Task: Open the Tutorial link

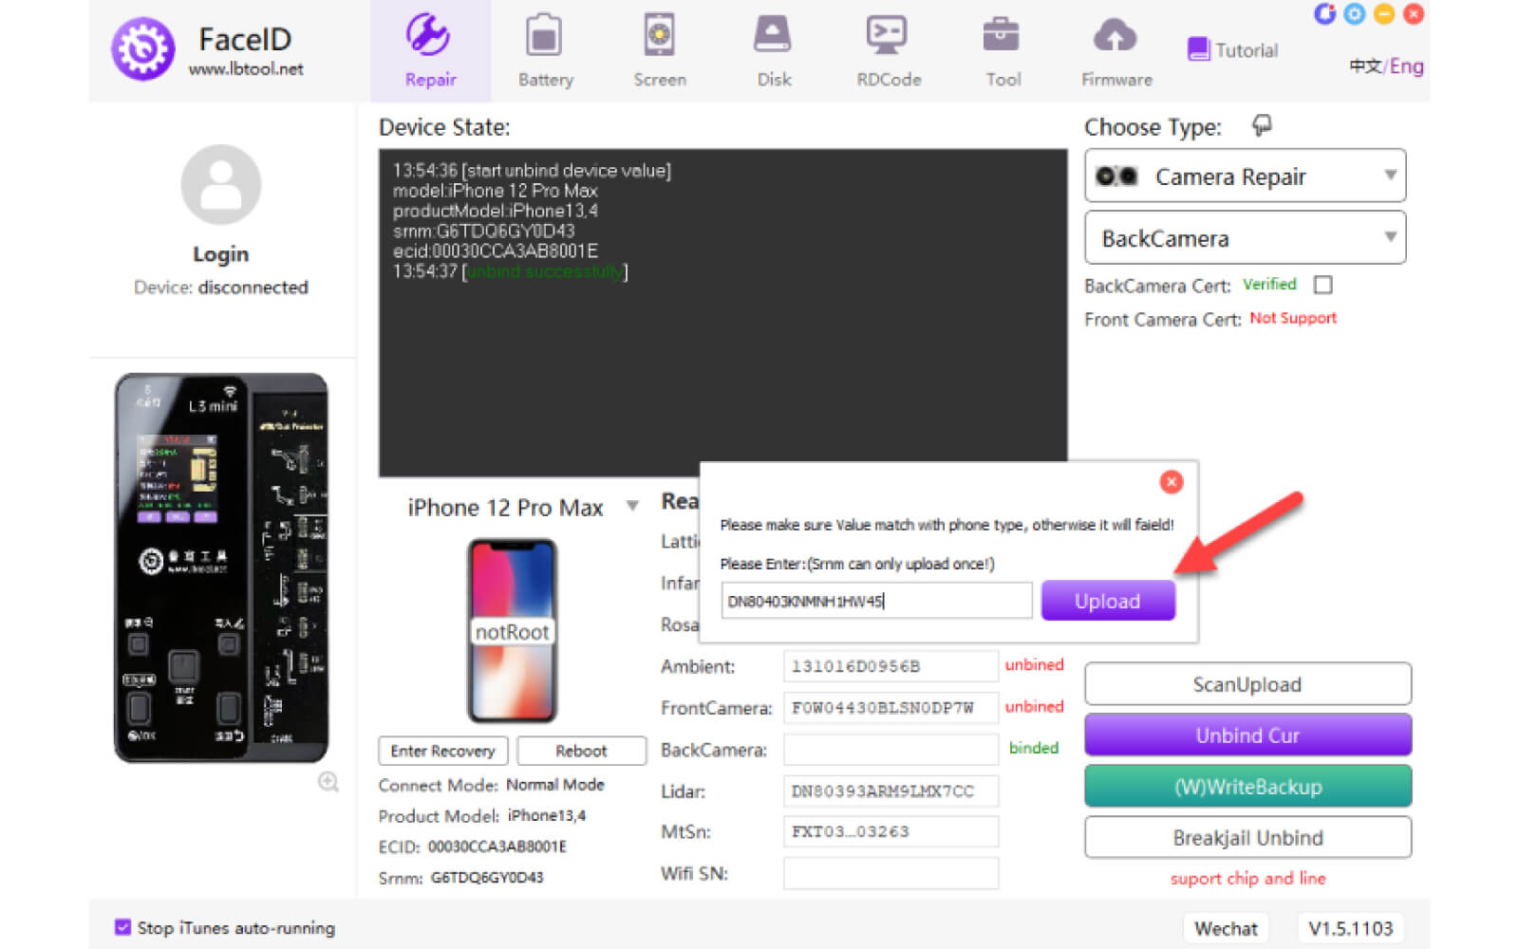Action: [1247, 50]
